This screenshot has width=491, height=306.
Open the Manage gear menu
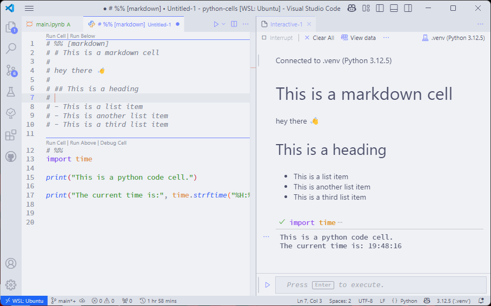(x=11, y=285)
